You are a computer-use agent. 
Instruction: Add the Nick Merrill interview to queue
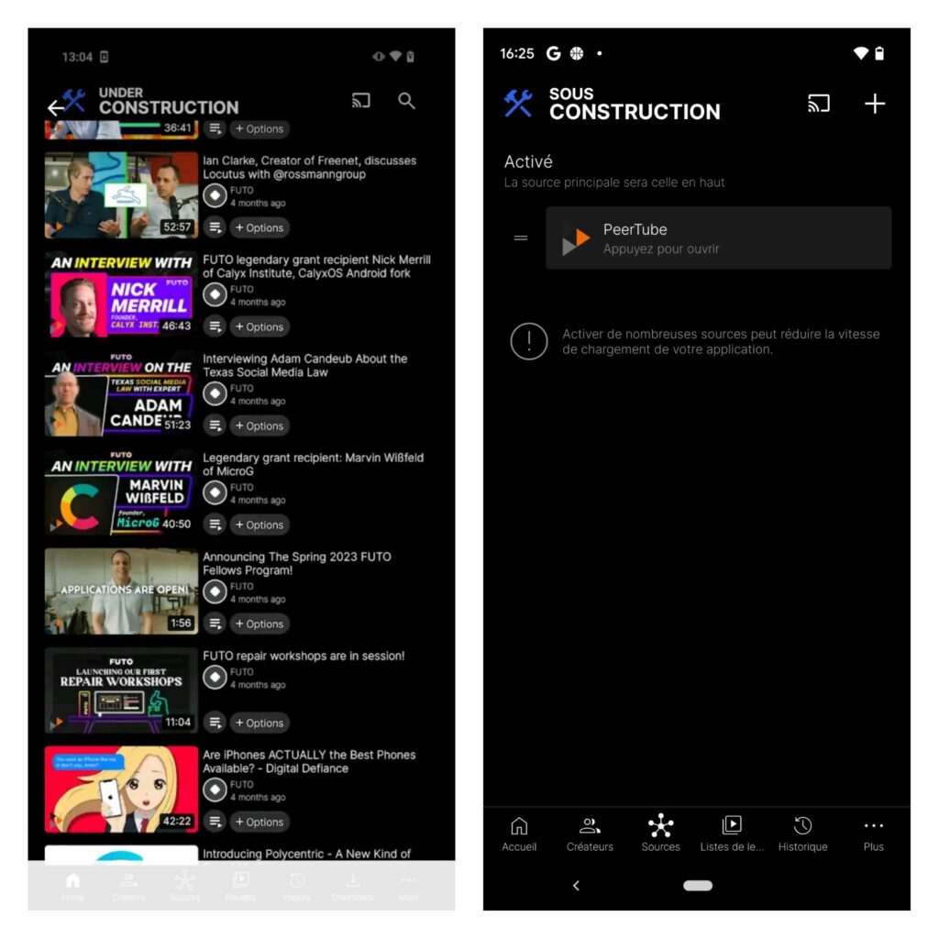(x=215, y=327)
